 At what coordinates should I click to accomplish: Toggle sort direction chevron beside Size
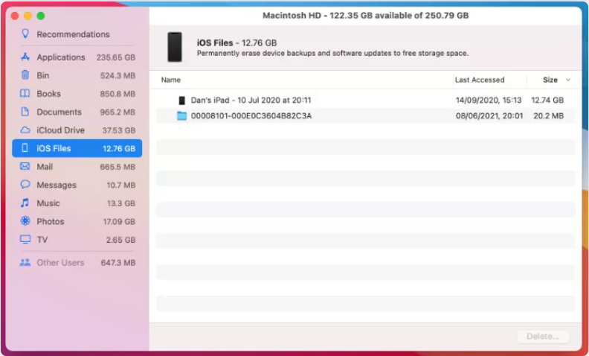click(x=568, y=80)
